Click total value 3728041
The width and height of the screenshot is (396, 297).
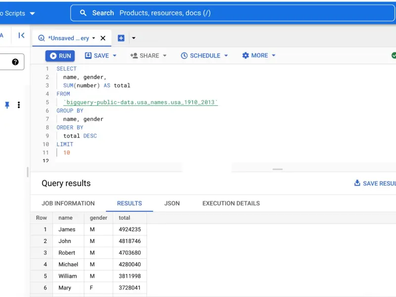pos(130,288)
